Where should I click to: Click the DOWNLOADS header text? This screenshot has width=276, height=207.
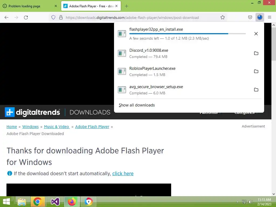[90, 112]
